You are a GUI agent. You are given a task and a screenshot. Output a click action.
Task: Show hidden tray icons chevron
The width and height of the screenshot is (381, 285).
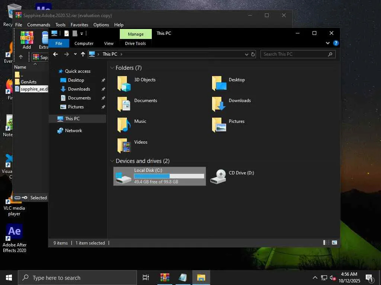click(x=315, y=278)
